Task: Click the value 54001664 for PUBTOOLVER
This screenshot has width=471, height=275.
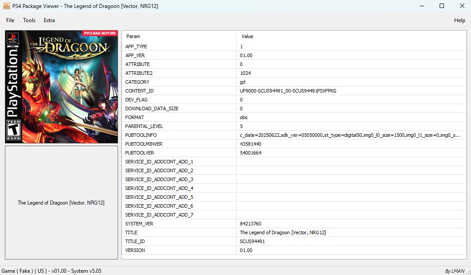Action: pyautogui.click(x=250, y=153)
